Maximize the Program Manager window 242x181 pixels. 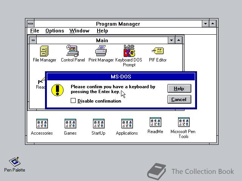[213, 24]
